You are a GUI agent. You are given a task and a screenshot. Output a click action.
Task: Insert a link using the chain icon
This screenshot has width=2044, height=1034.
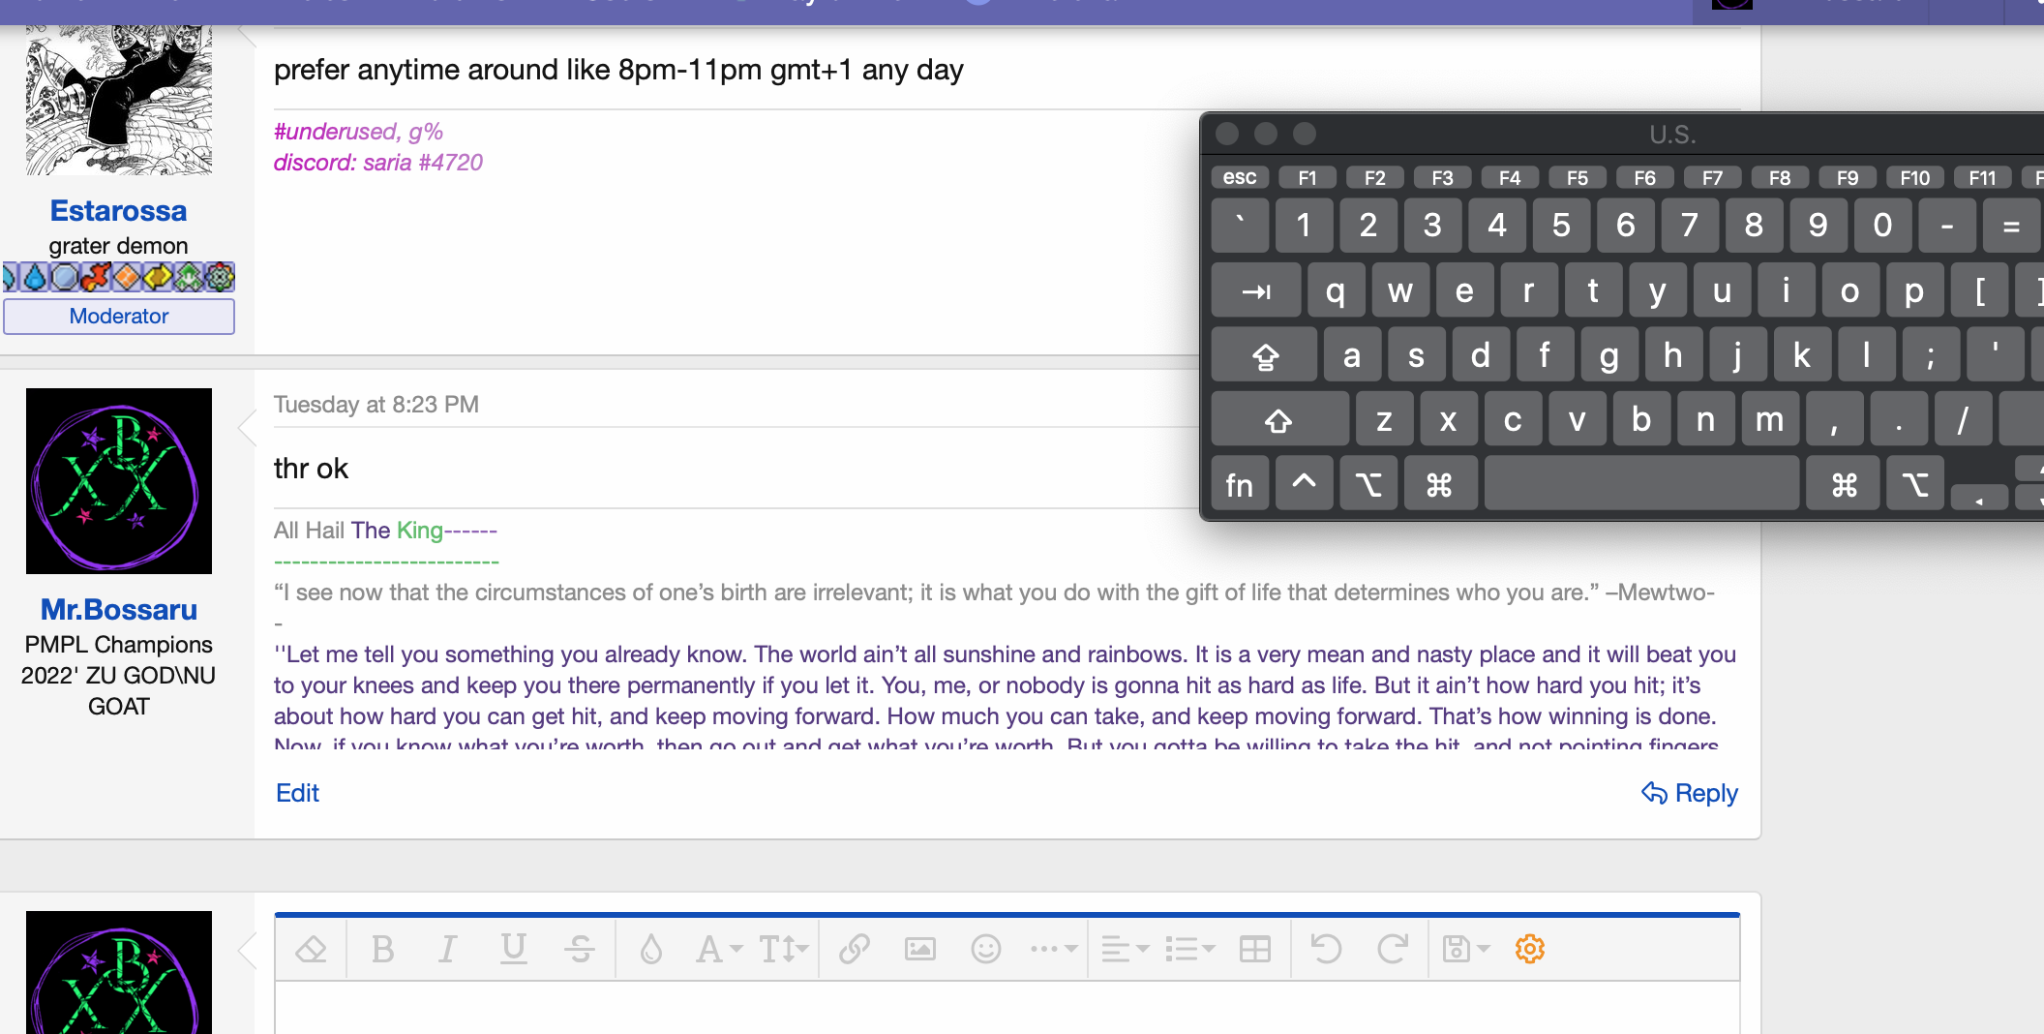coord(853,949)
